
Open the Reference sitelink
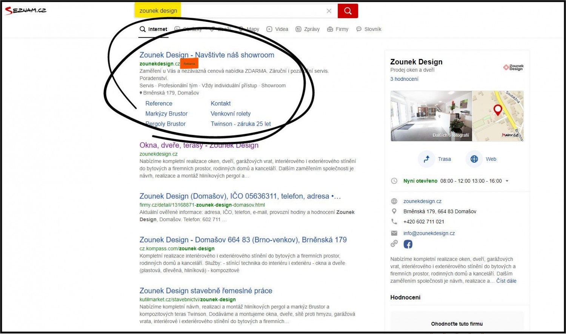point(159,103)
